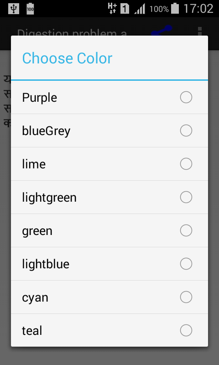Choose the lightblue radio button
219x365 pixels.
(186, 264)
